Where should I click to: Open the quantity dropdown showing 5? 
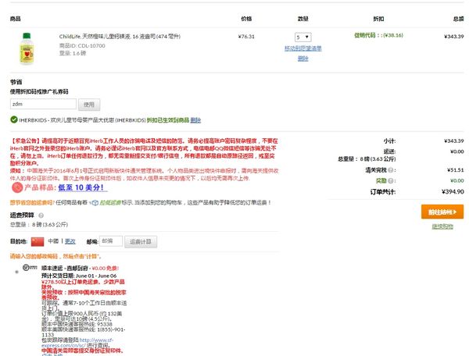pyautogui.click(x=303, y=37)
